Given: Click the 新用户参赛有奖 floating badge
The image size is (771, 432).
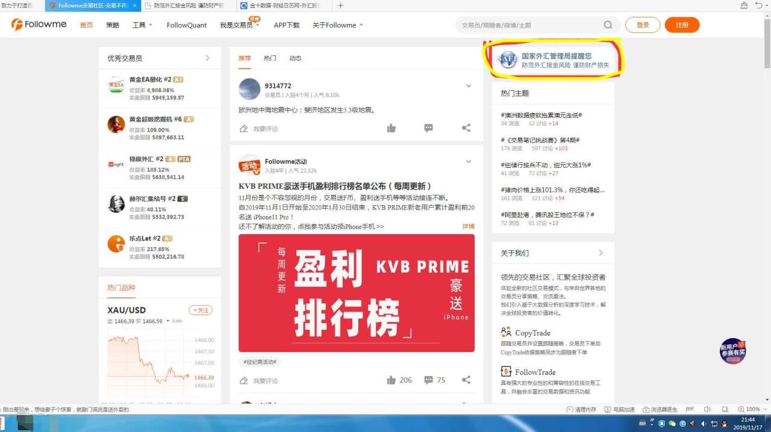Looking at the screenshot, I should [732, 351].
